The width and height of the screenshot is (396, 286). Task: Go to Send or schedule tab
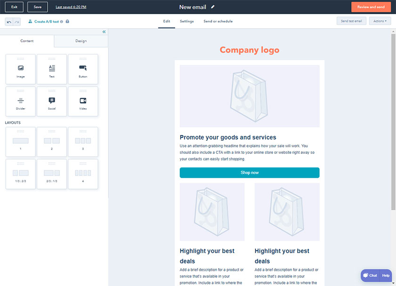click(x=218, y=21)
